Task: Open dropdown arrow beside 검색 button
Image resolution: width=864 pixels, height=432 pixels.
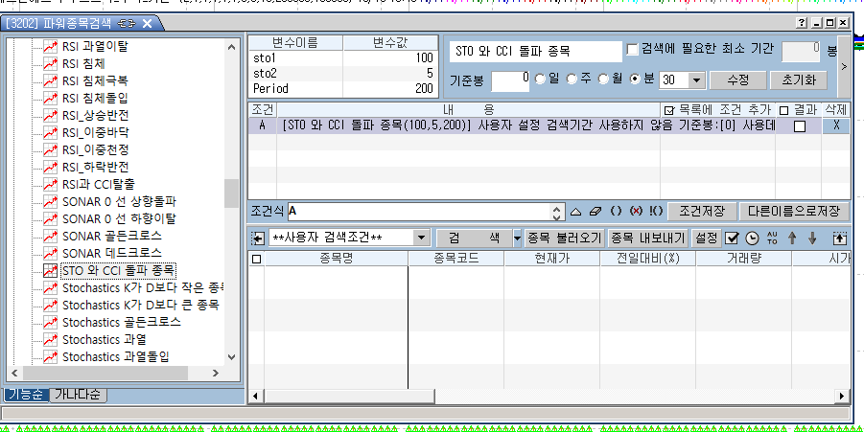Action: coord(517,238)
